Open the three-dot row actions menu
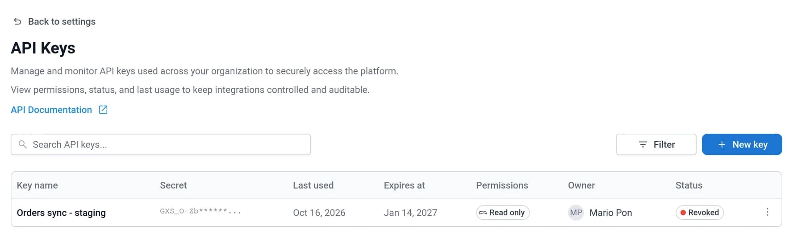 768,212
